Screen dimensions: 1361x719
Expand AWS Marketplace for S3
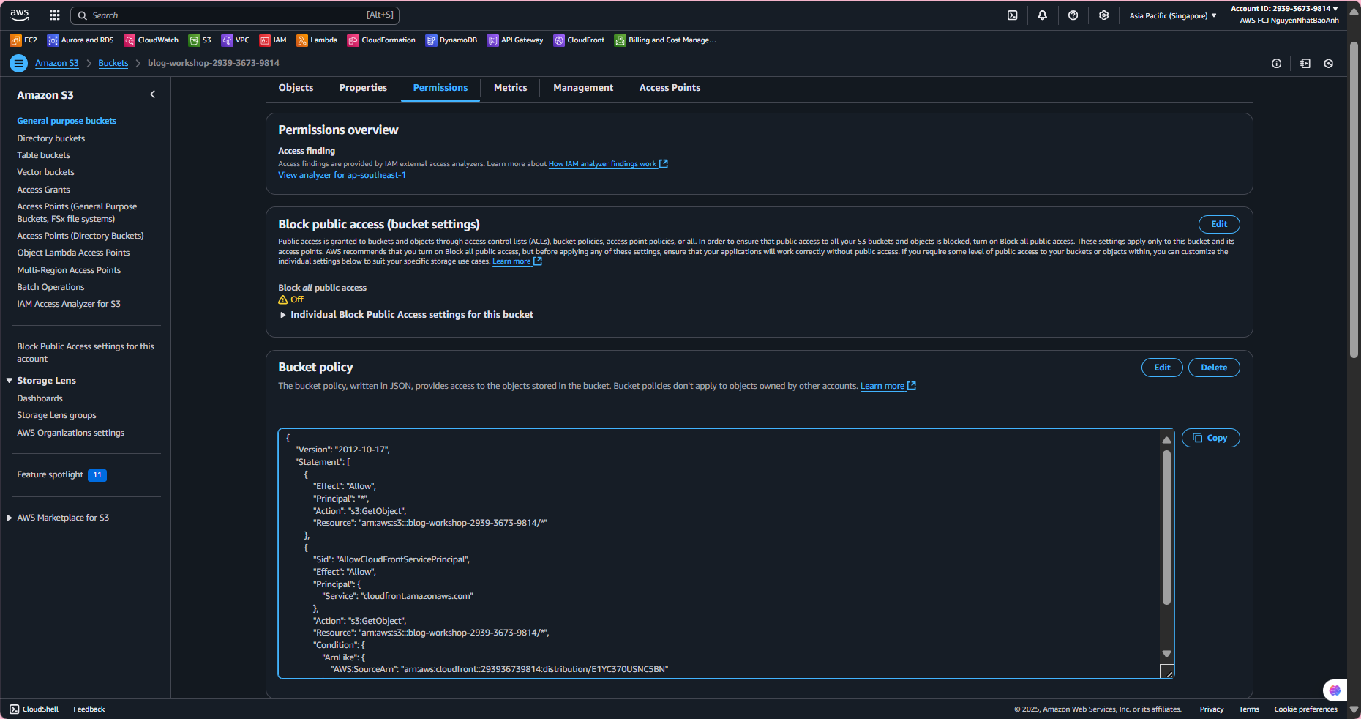coord(10,518)
